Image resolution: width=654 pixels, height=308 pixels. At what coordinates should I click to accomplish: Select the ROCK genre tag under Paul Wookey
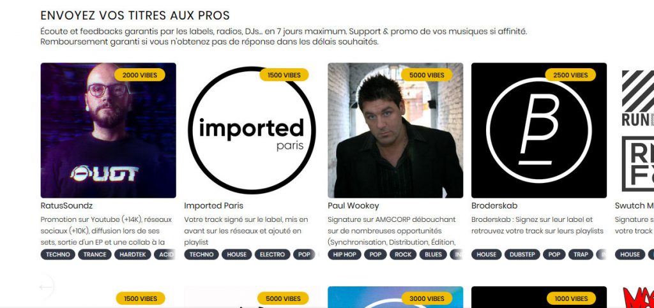click(x=403, y=254)
